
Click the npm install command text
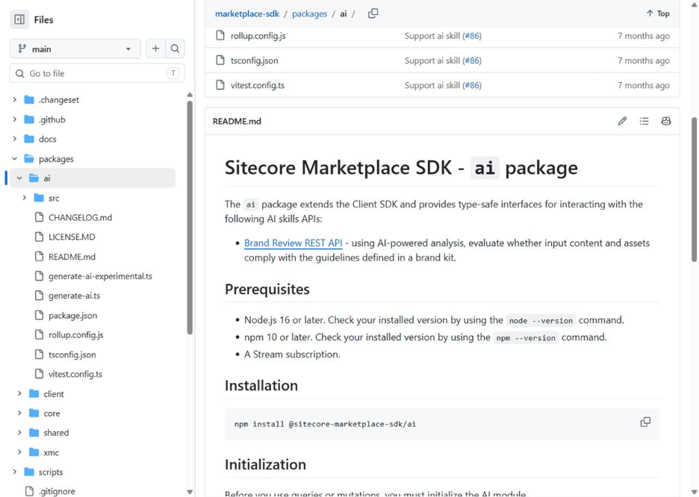point(325,424)
